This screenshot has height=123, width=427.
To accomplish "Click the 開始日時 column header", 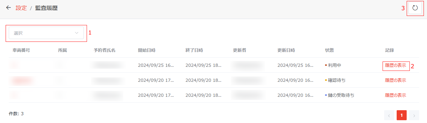I will click(x=147, y=50).
